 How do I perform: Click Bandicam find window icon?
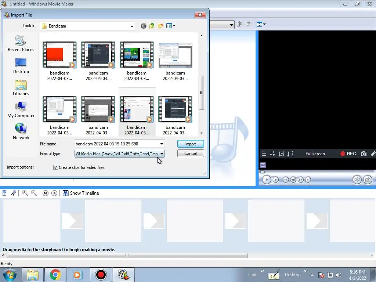tap(282, 154)
